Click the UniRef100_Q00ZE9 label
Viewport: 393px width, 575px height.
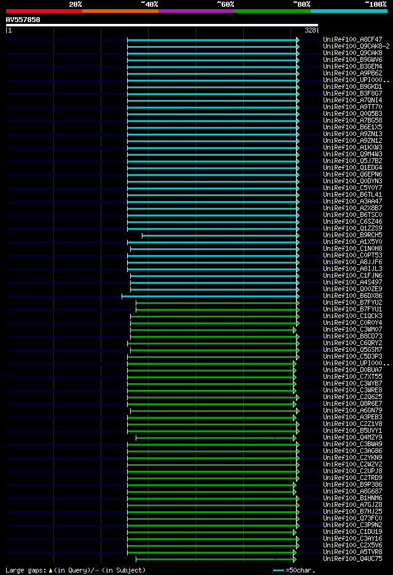(352, 289)
